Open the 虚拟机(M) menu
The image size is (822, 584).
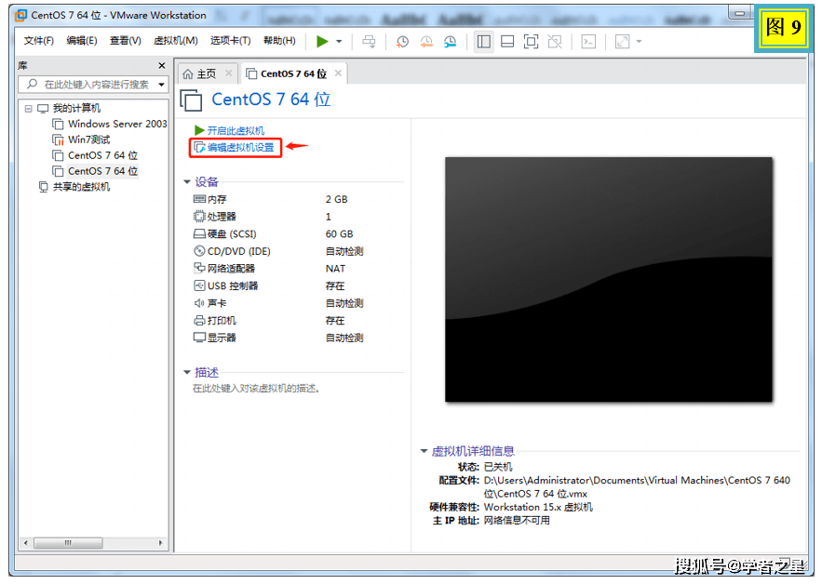point(175,41)
